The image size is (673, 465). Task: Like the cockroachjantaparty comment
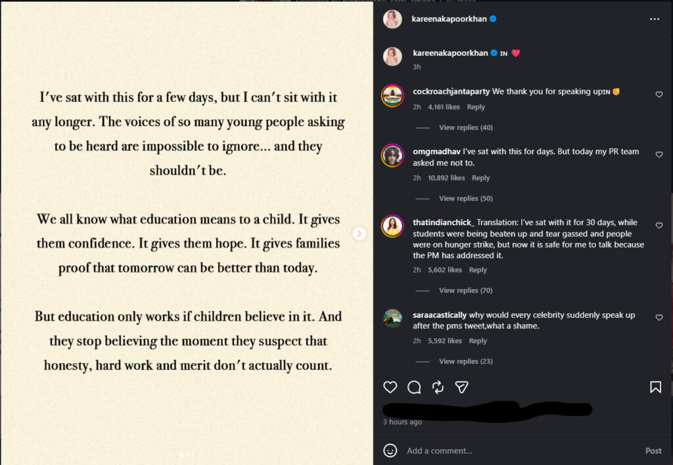coord(659,95)
